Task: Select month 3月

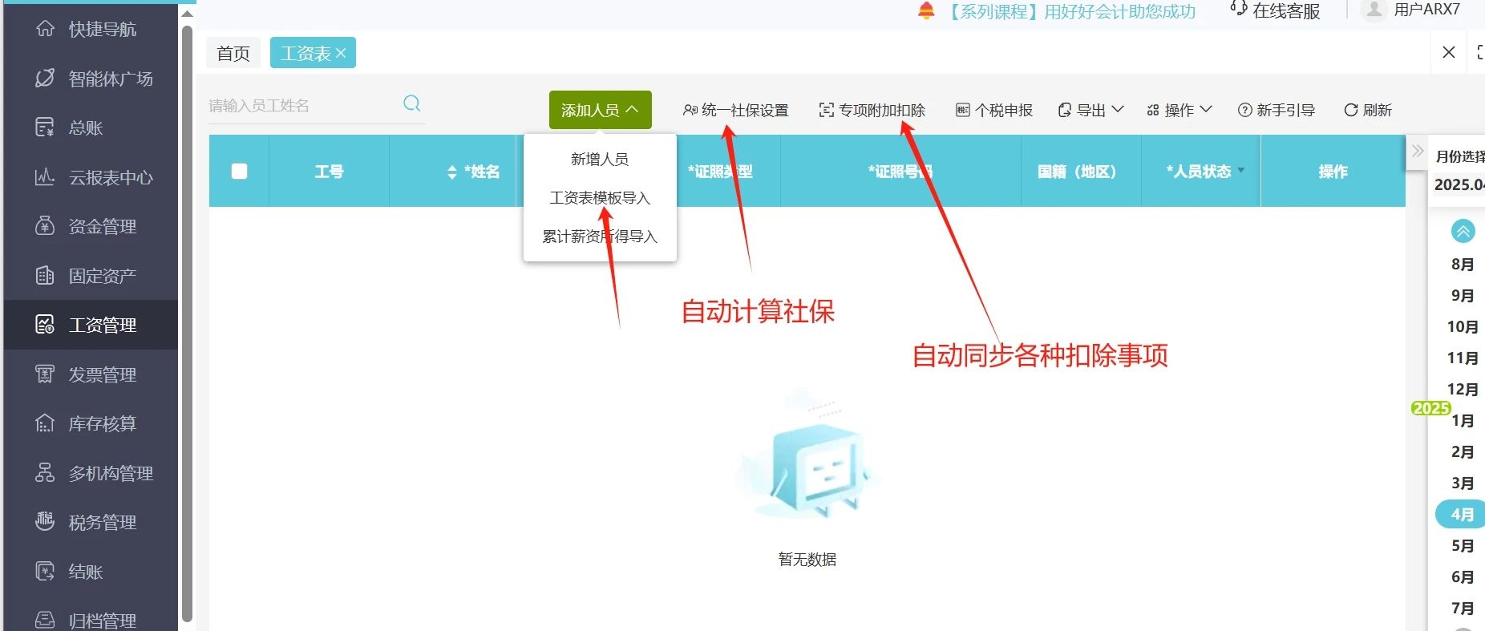Action: click(x=1463, y=483)
